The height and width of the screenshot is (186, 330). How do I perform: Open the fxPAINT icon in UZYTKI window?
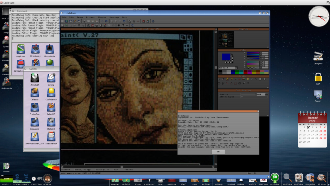click(51, 108)
